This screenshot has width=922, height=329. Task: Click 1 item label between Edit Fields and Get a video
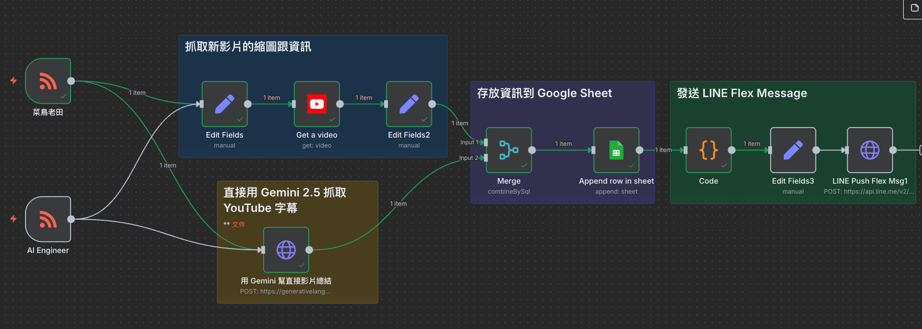[x=271, y=98]
